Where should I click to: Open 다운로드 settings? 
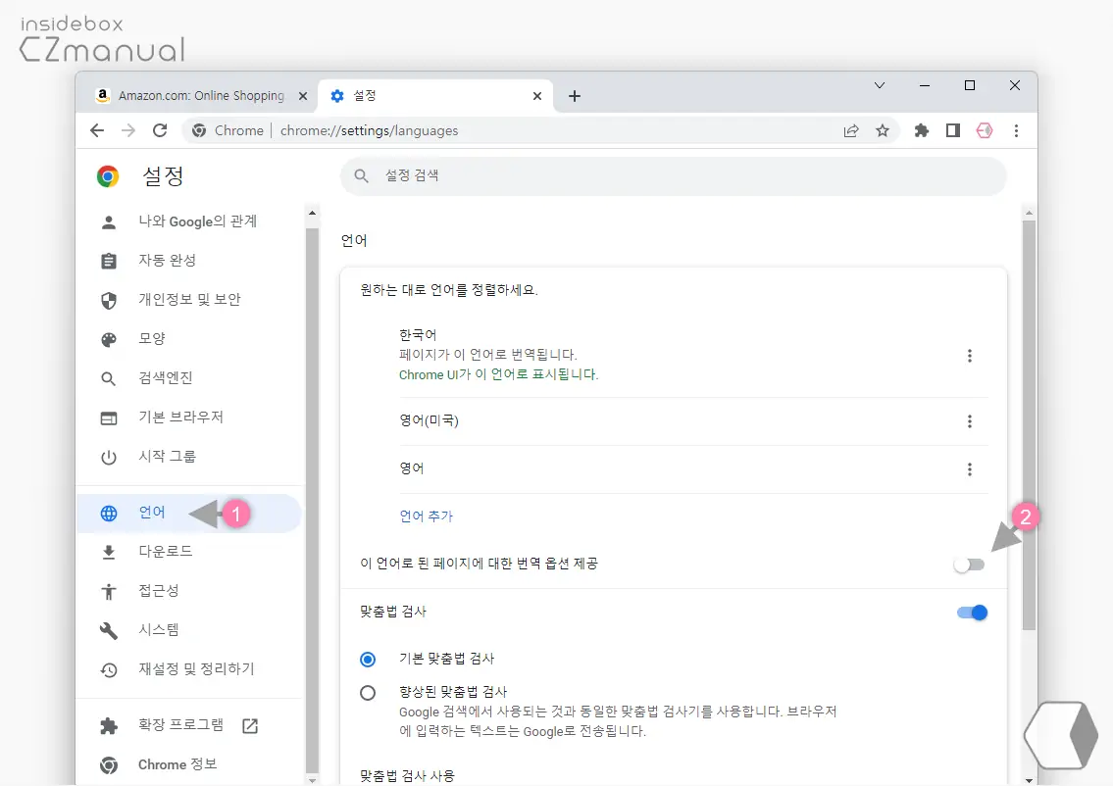click(x=189, y=551)
